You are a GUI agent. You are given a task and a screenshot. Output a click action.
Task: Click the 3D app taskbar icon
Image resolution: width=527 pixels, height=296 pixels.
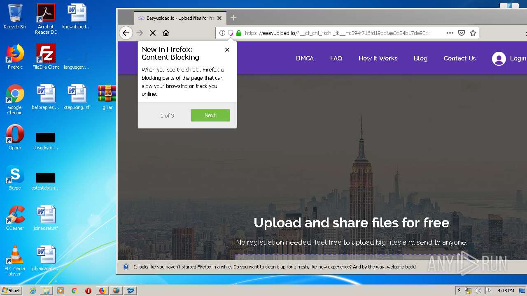[130, 291]
